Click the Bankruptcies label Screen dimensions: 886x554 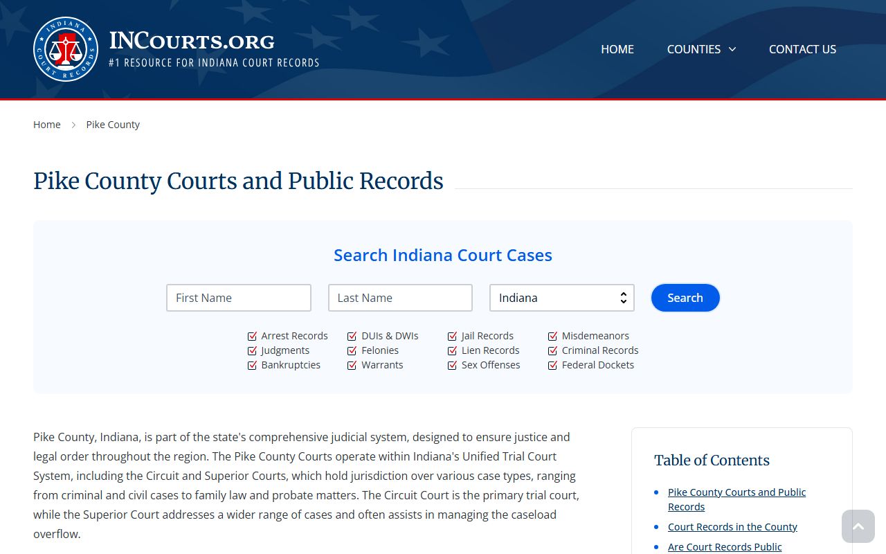(291, 365)
